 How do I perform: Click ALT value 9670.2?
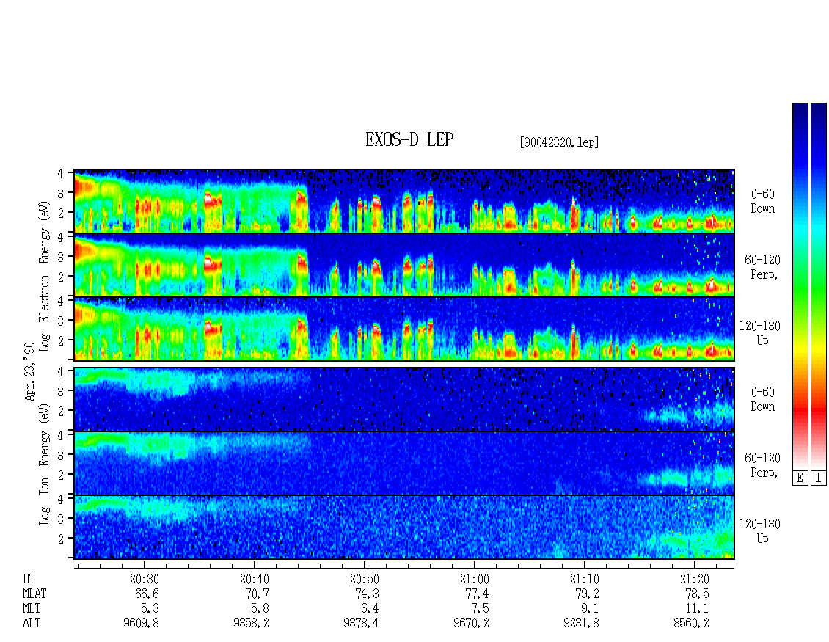point(471,623)
